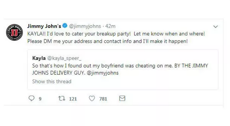Like the tweet with the heart icon
The height and width of the screenshot is (126, 230).
(92, 99)
